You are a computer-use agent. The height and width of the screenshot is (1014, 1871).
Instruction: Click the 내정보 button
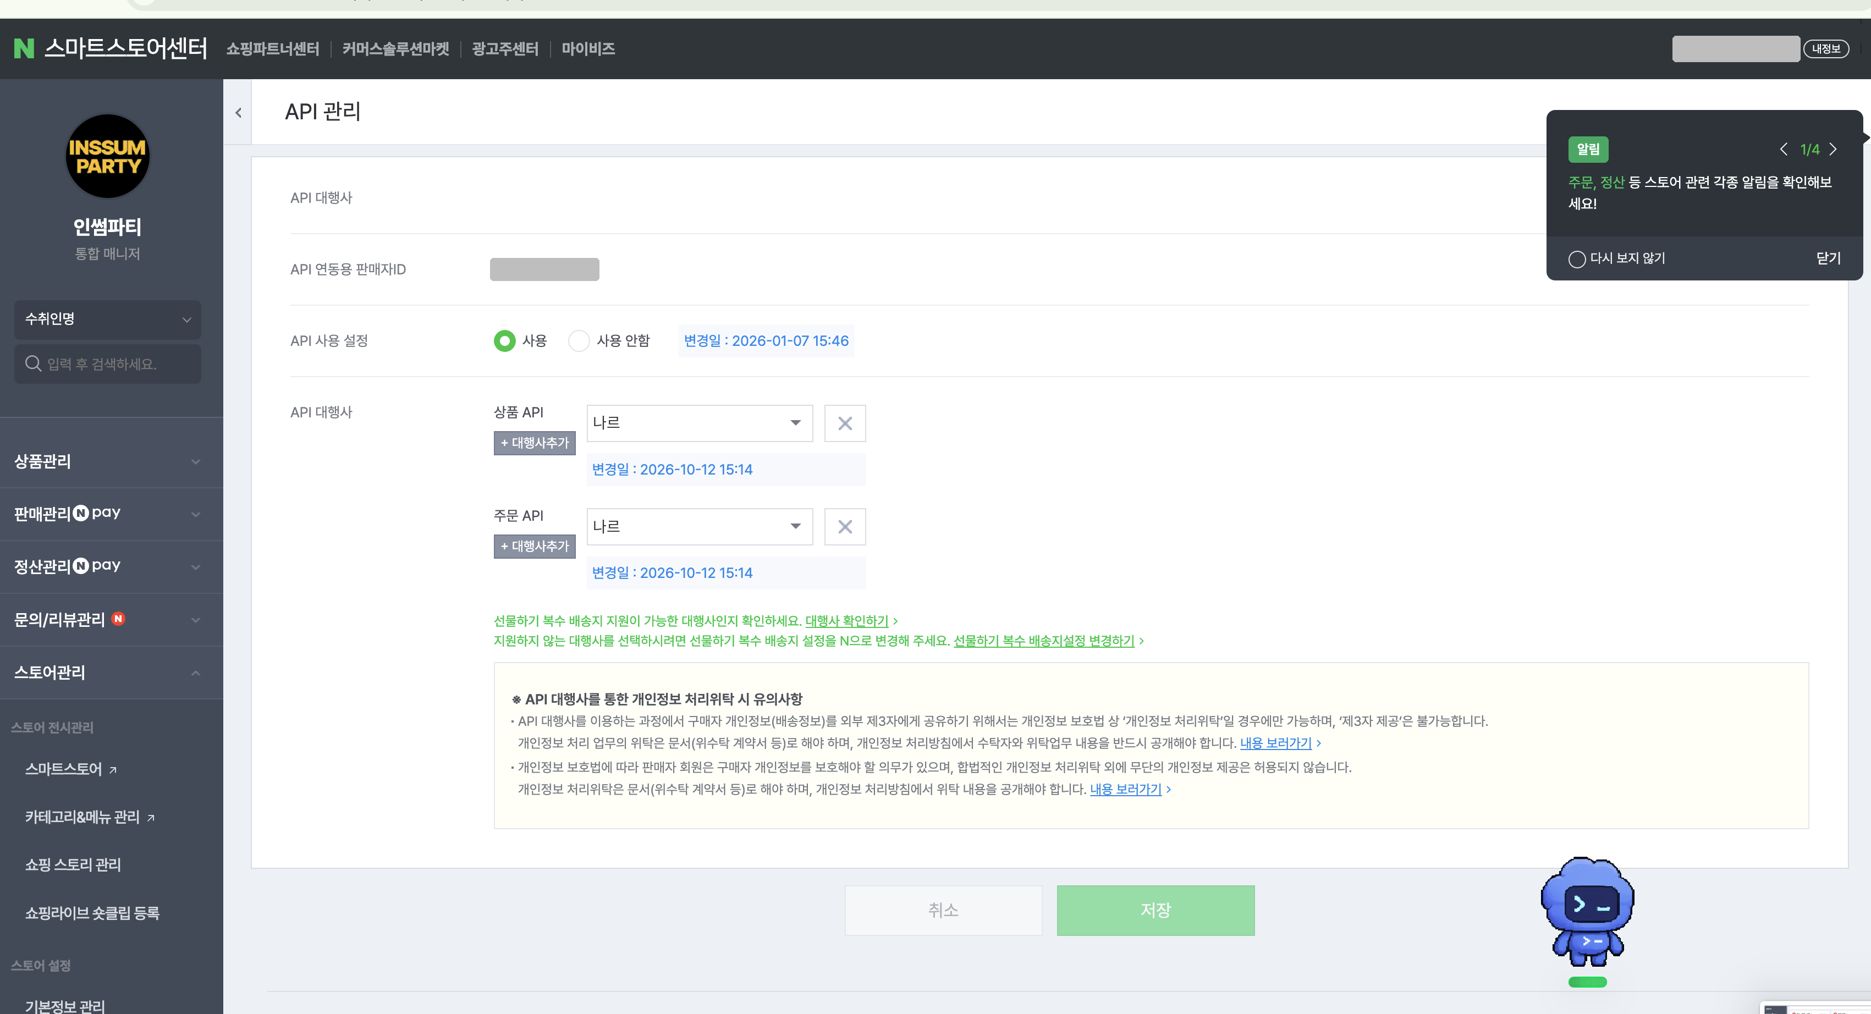[x=1826, y=49]
